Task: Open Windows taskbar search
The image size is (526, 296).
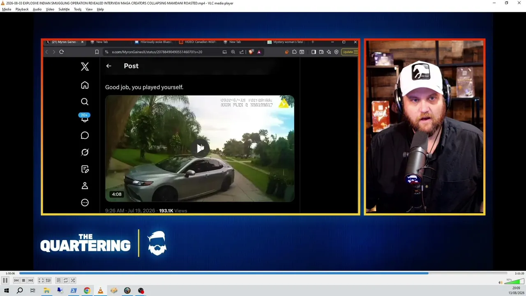Action: 20,291
